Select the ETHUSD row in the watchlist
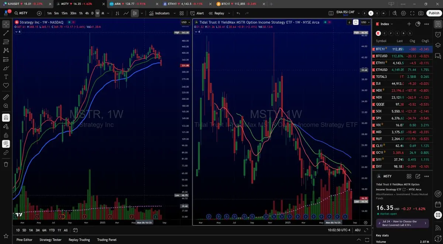Viewport: 443px width, 244px height. pyautogui.click(x=402, y=69)
